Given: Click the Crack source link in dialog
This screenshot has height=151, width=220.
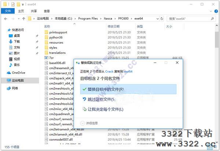Looking at the screenshot, I should pyautogui.click(x=109, y=71).
